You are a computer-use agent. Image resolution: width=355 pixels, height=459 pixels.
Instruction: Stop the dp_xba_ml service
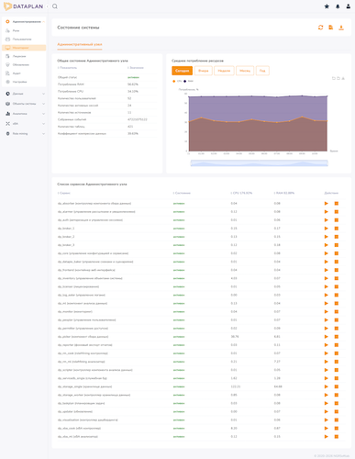(337, 437)
